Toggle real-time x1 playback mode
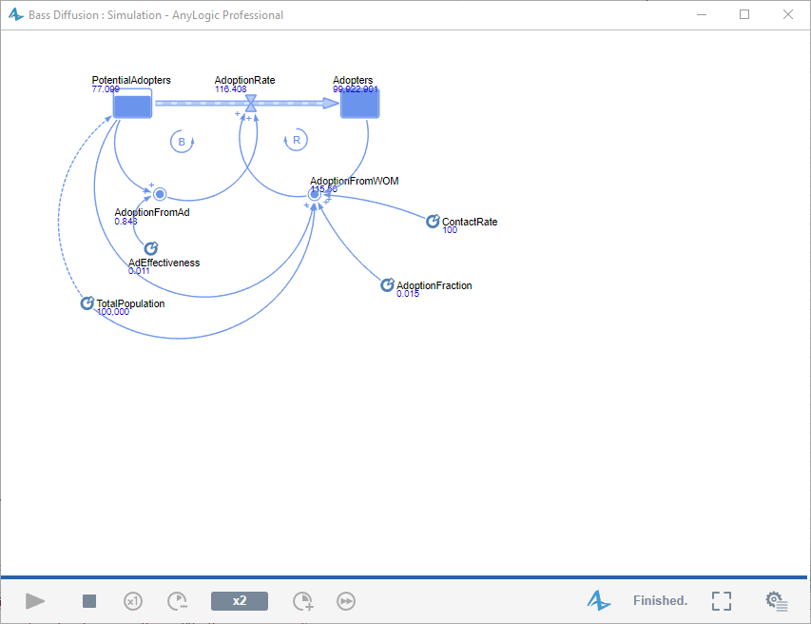Screen dimensions: 811x624 pos(133,600)
